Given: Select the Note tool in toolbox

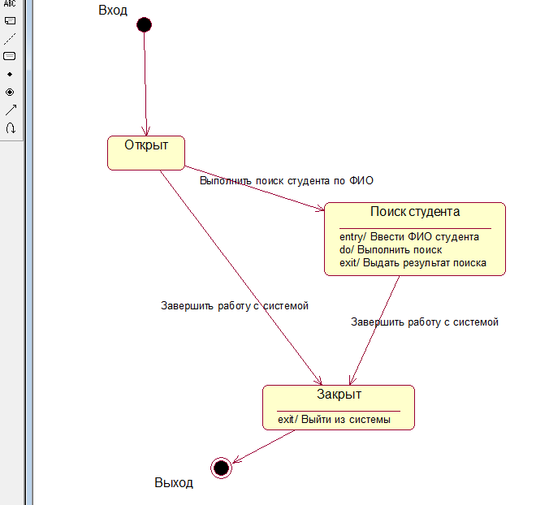Looking at the screenshot, I should 10,21.
